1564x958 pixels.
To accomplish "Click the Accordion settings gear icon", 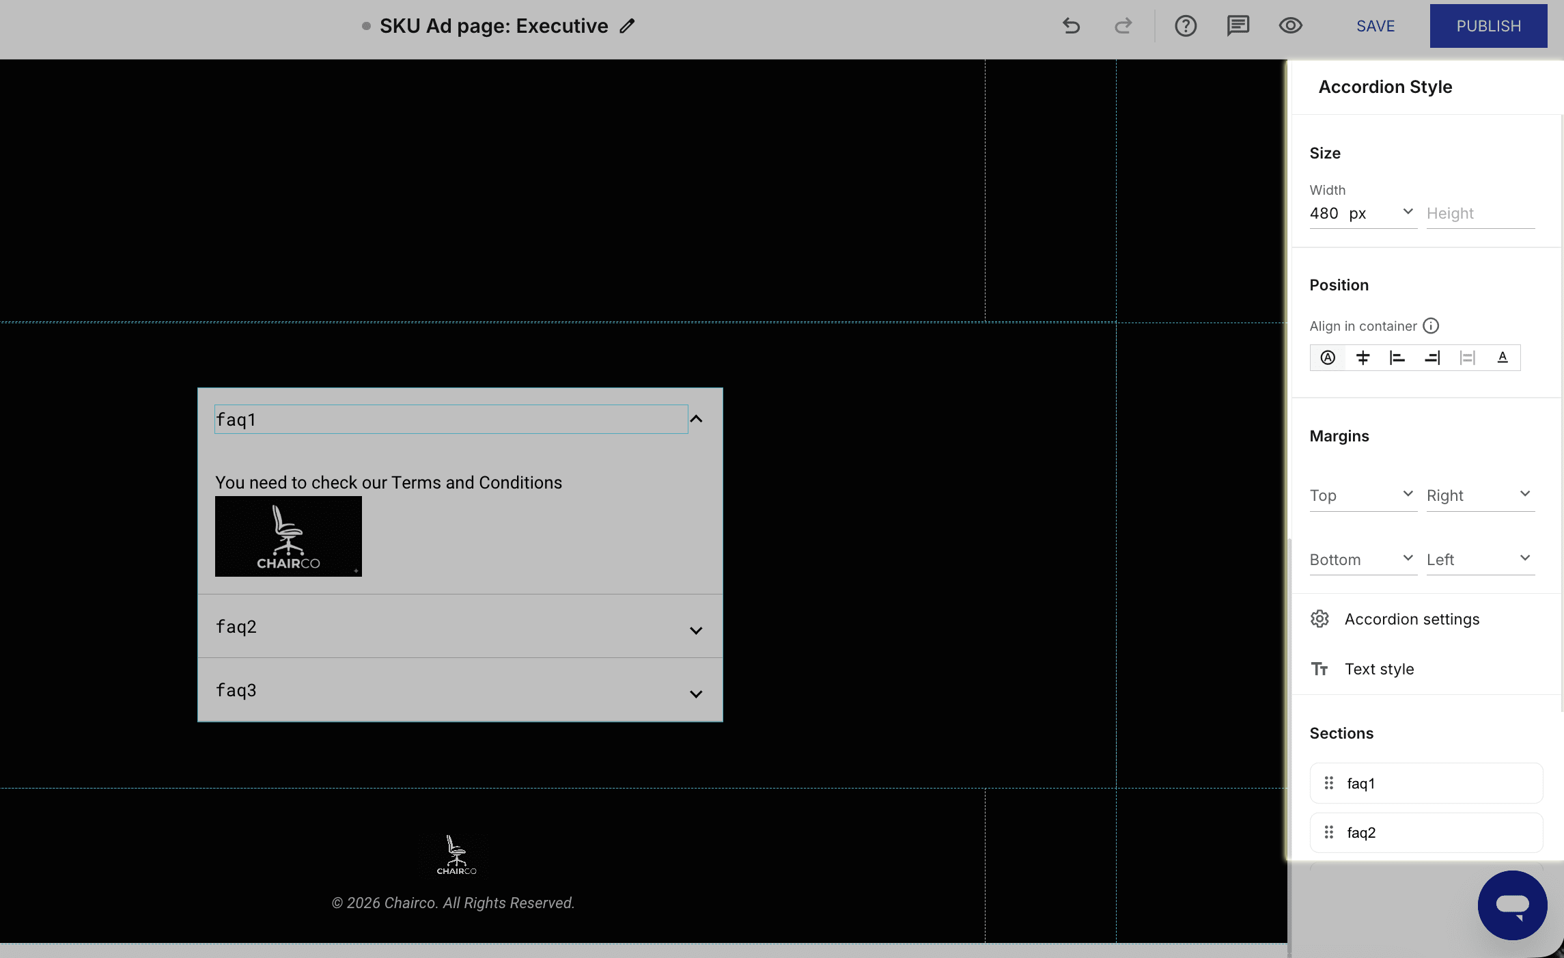I will coord(1319,619).
